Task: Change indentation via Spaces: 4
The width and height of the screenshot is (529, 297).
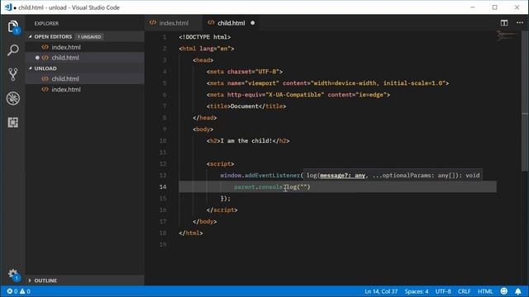Action: [x=417, y=291]
